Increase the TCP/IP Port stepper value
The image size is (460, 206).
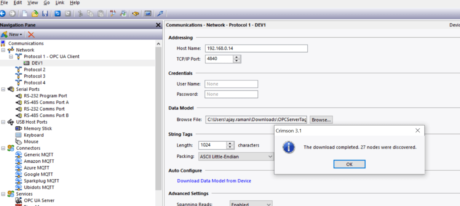click(237, 57)
